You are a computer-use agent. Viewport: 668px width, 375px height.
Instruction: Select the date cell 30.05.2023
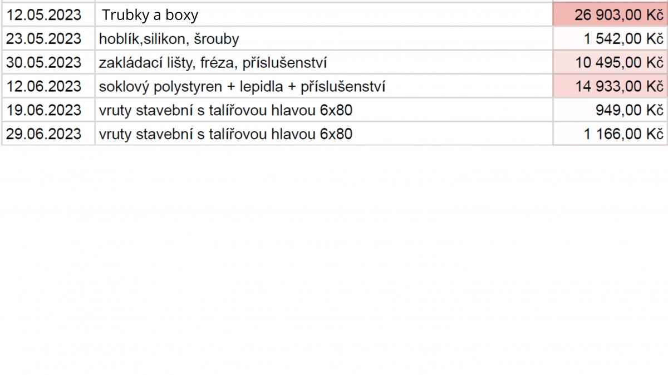tap(48, 62)
